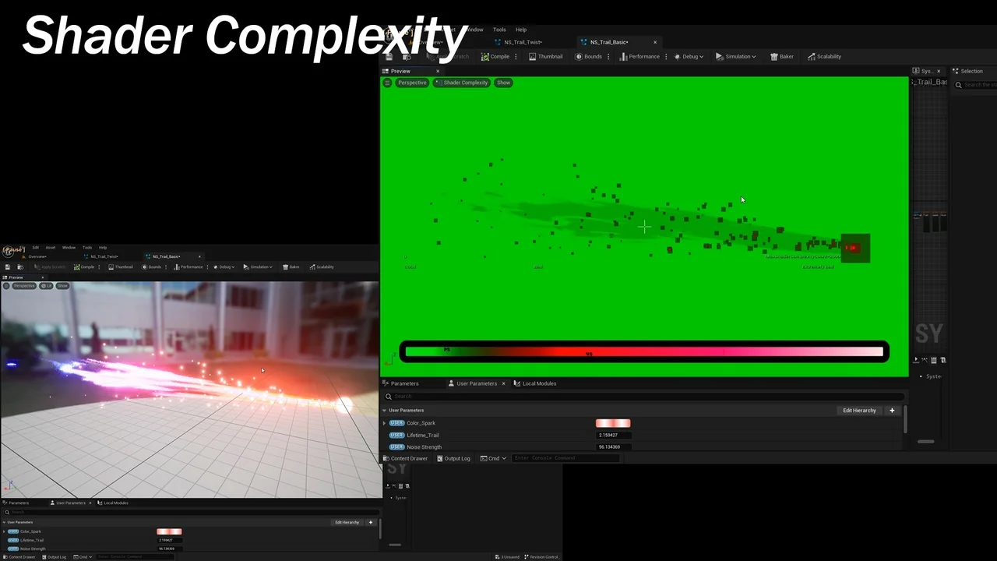This screenshot has height=561, width=997.
Task: Click the larger Edit Hierarchy button
Action: coord(859,411)
